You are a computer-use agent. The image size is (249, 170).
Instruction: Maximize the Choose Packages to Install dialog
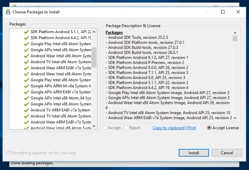click(x=223, y=12)
